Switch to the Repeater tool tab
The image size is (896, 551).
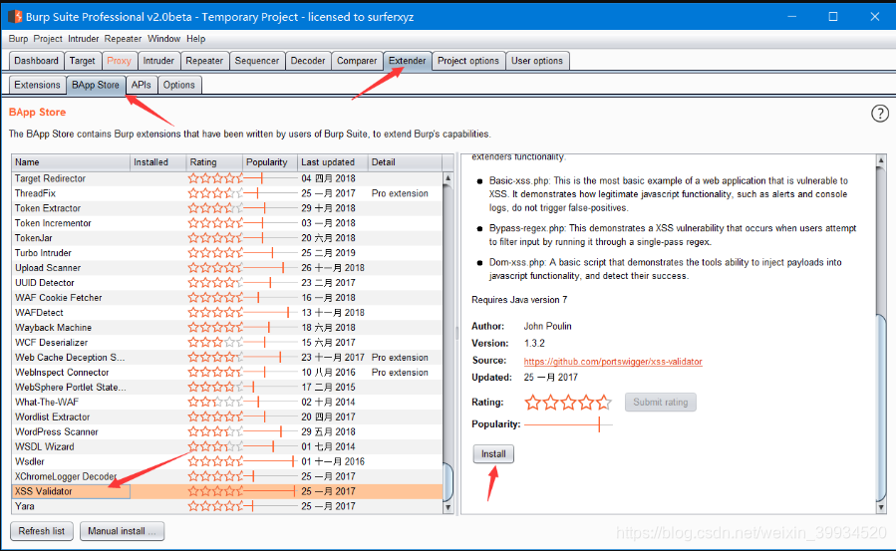pyautogui.click(x=204, y=61)
